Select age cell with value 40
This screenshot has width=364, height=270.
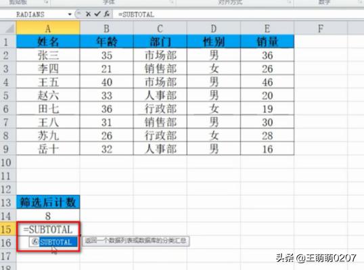tap(106, 82)
